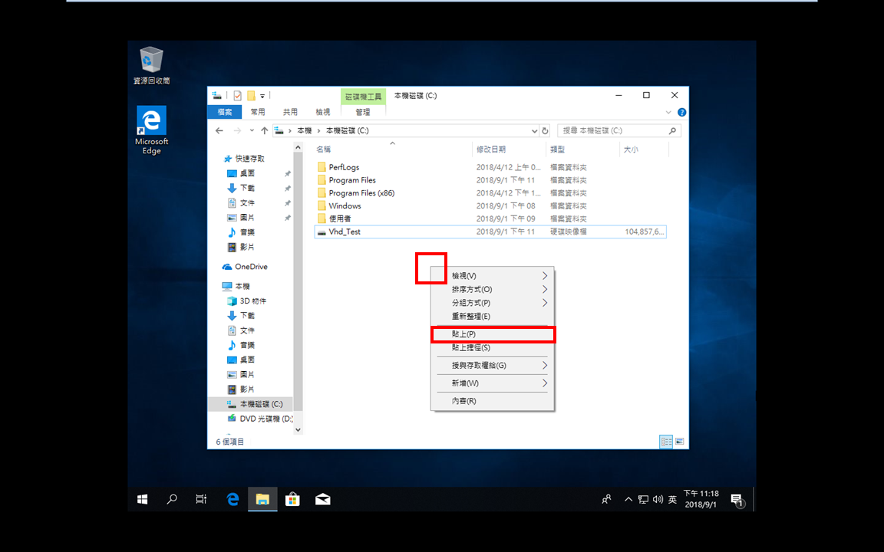Sort by the 大小 column header
This screenshot has width=884, height=552.
click(x=631, y=149)
